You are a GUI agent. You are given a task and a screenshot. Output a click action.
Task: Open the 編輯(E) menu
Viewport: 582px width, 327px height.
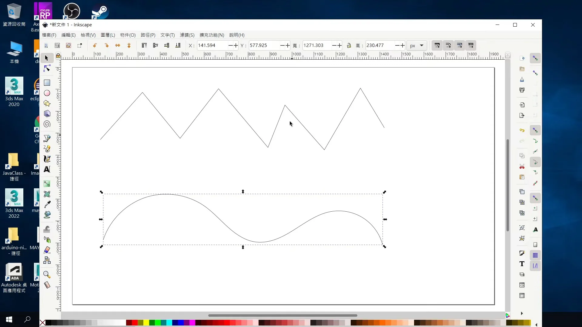tap(69, 35)
